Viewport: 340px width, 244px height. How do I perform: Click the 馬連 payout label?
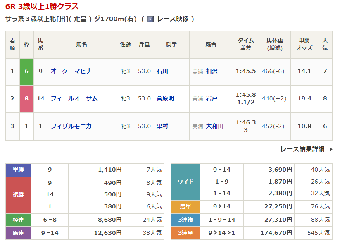pyautogui.click(x=18, y=233)
